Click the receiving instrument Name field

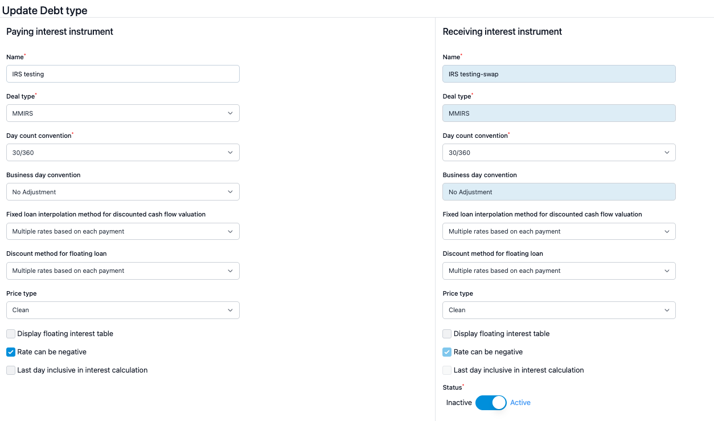[559, 74]
